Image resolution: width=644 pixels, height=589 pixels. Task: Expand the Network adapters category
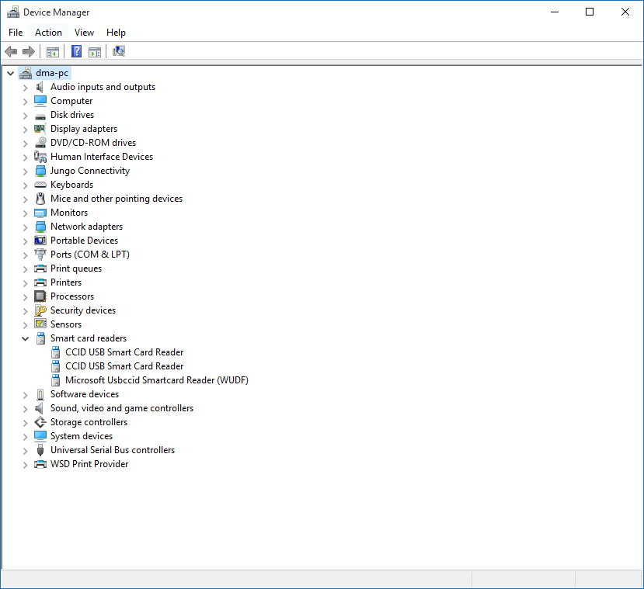[26, 227]
